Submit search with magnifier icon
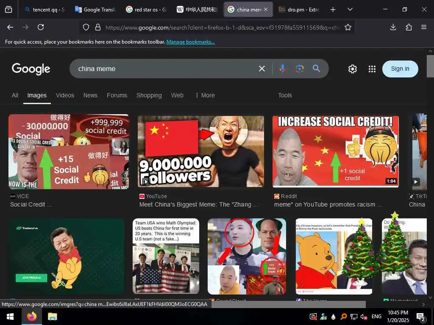This screenshot has width=434, height=325. pos(316,69)
